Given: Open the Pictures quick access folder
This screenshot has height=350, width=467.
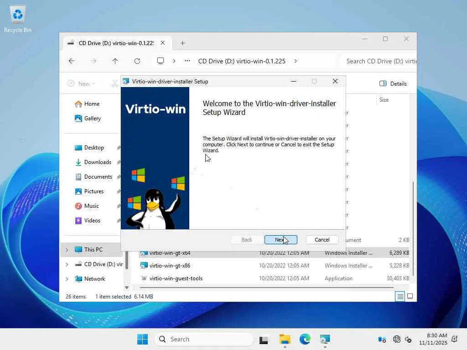Looking at the screenshot, I should [94, 191].
